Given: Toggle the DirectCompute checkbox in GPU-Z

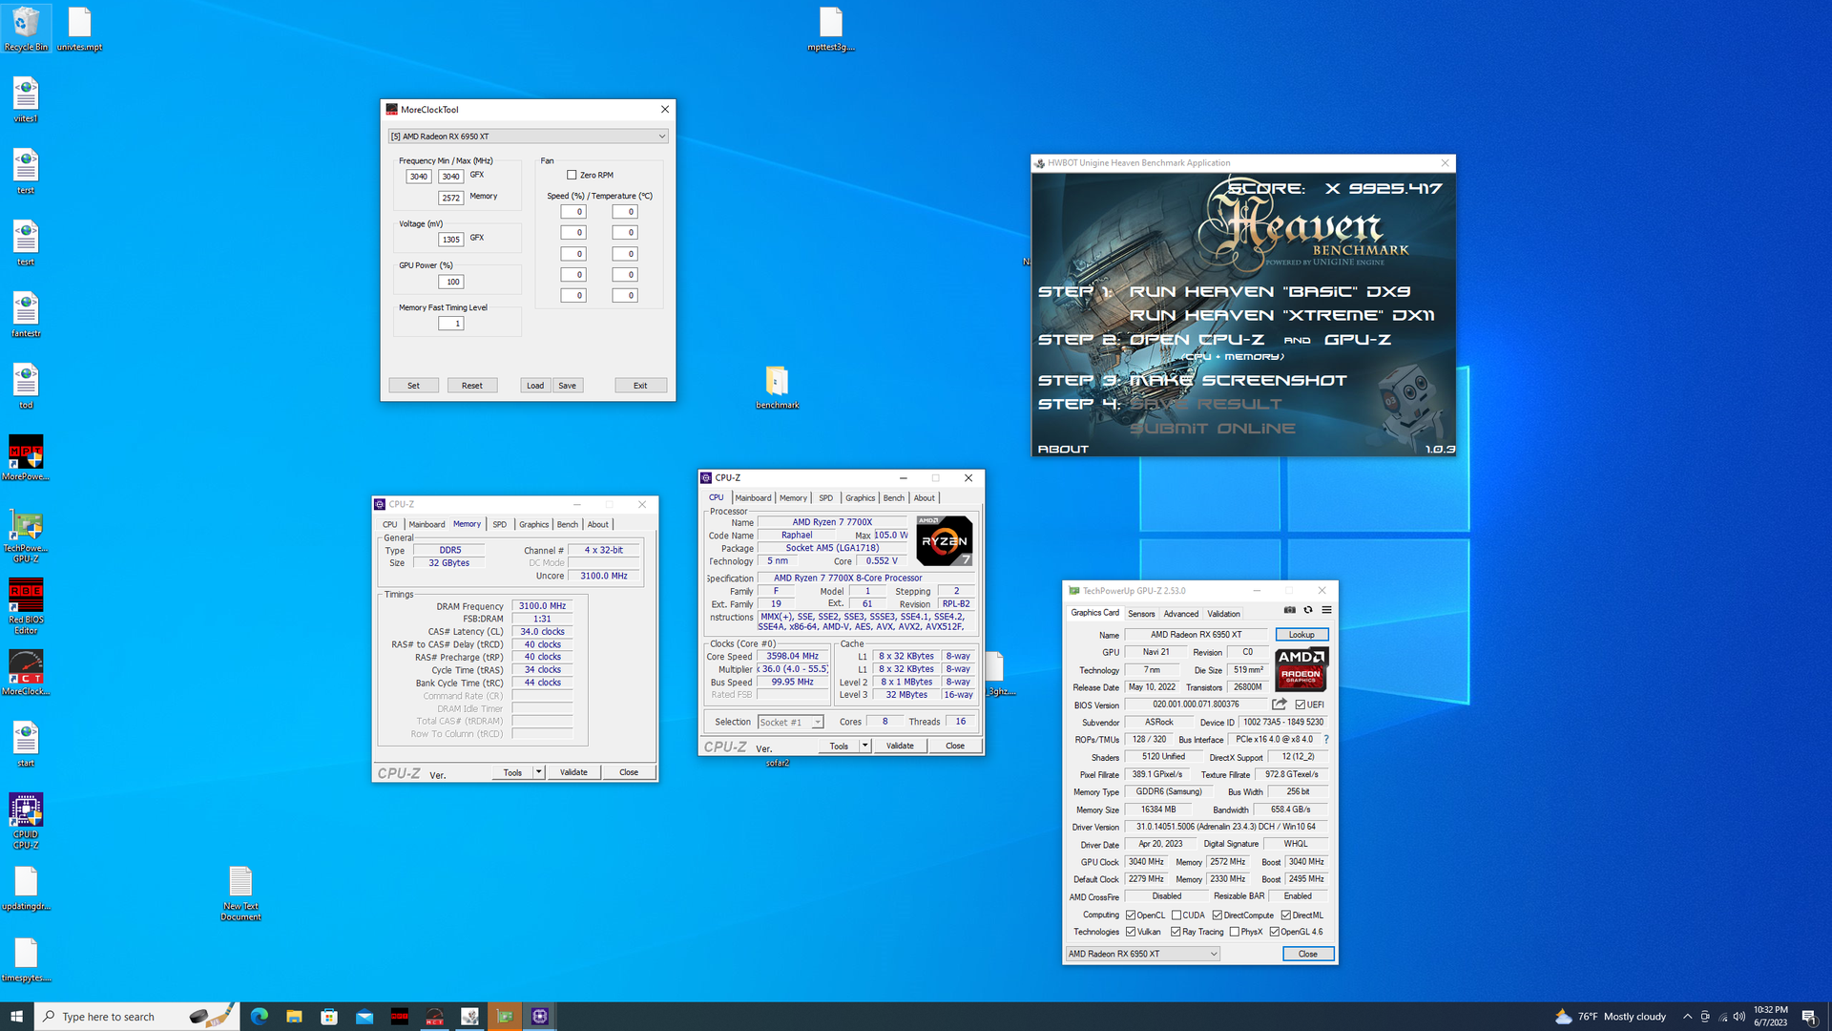Looking at the screenshot, I should pos(1217,915).
